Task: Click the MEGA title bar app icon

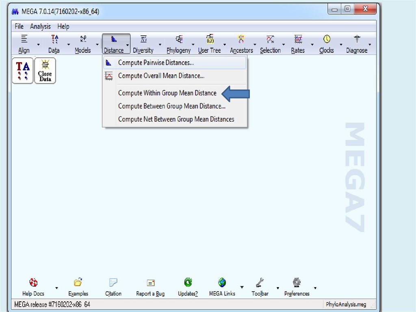Action: [15, 12]
